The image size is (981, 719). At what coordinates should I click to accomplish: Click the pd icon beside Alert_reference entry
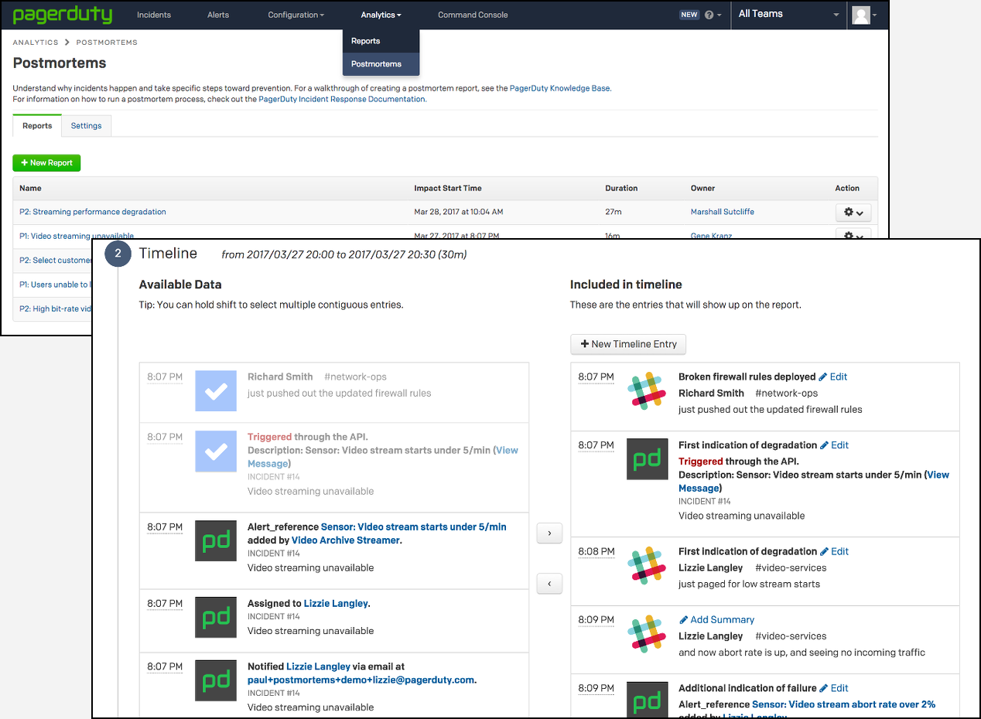pyautogui.click(x=216, y=540)
